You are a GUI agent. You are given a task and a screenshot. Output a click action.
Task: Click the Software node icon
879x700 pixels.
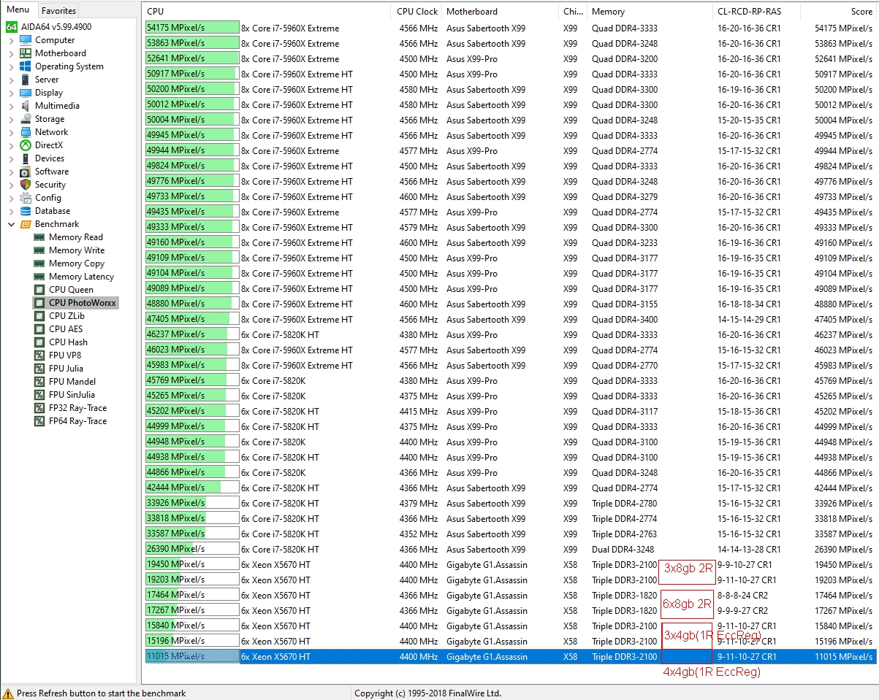(26, 172)
